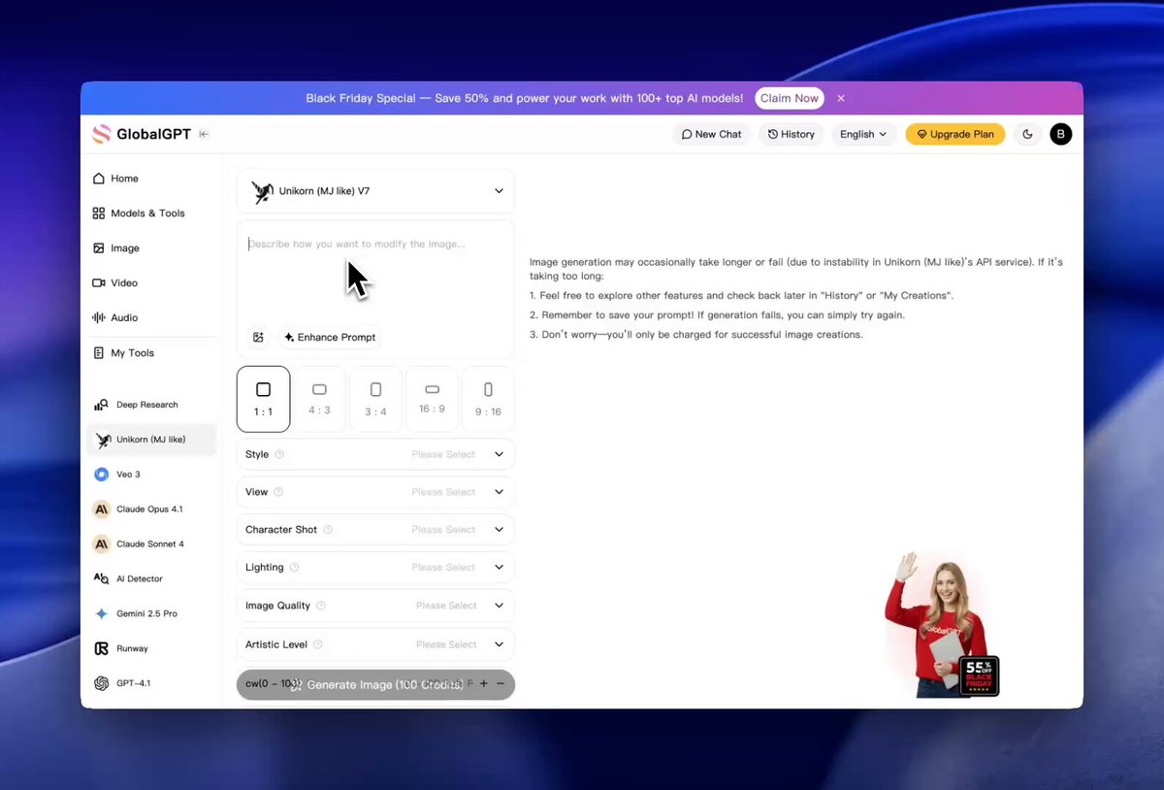
Task: Click the help icon next to Artistic Level
Action: 318,644
